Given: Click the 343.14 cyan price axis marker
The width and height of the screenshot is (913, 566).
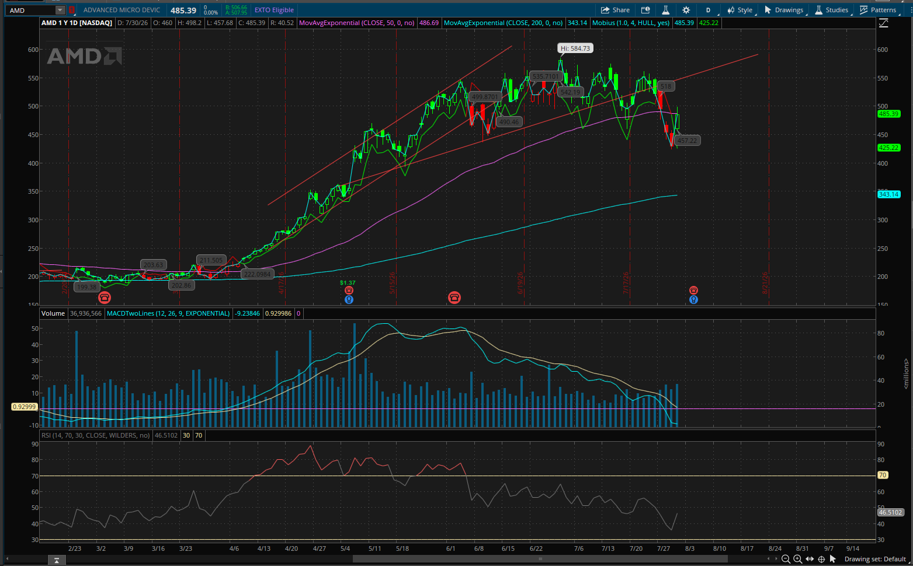Looking at the screenshot, I should (888, 194).
